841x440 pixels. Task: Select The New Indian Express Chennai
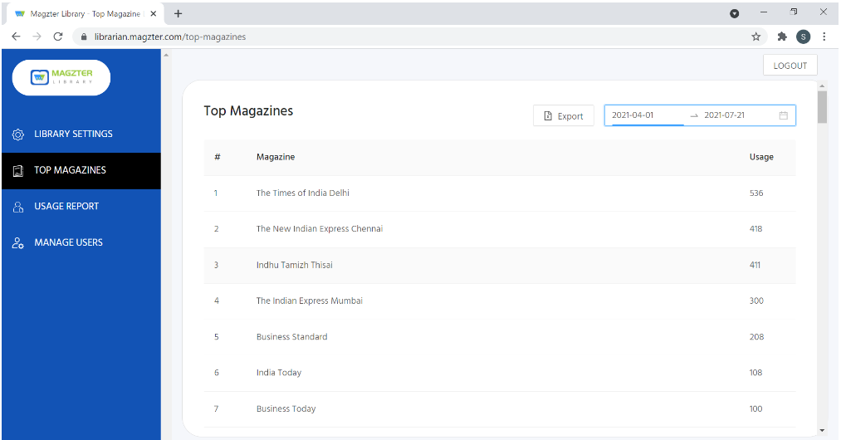(x=499, y=229)
